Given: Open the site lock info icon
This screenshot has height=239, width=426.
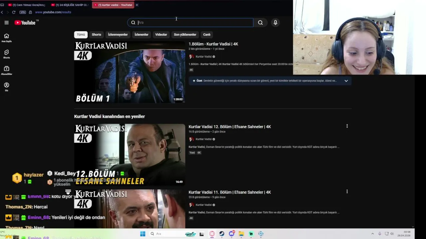Looking at the screenshot, I should (30, 12).
